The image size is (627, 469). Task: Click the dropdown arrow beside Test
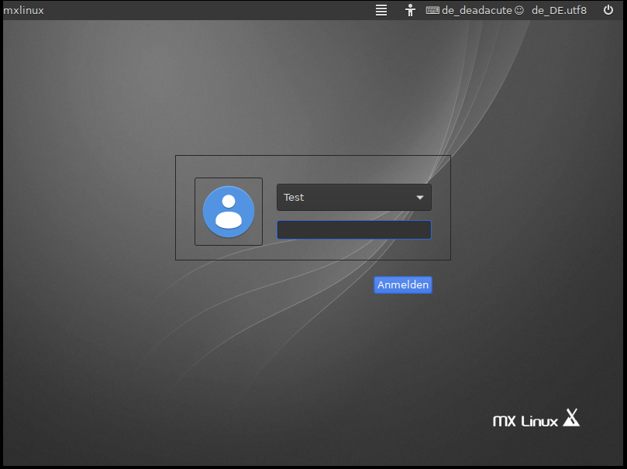click(420, 198)
